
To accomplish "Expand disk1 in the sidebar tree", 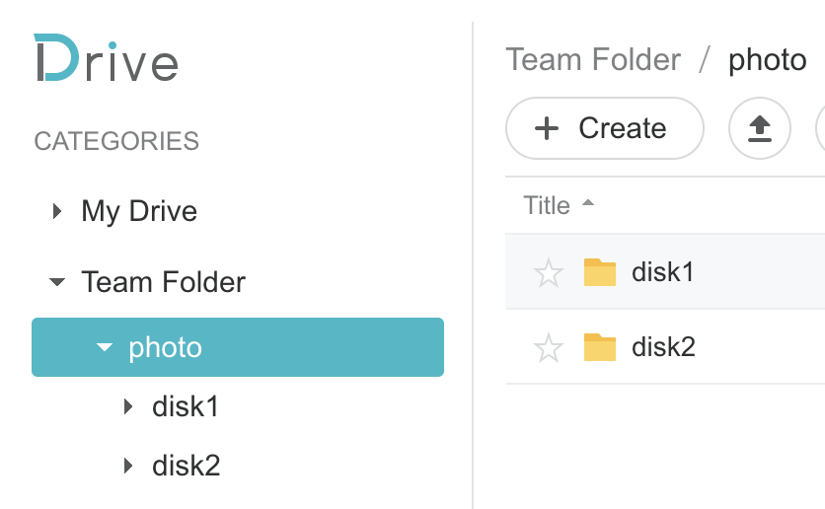I will 128,406.
